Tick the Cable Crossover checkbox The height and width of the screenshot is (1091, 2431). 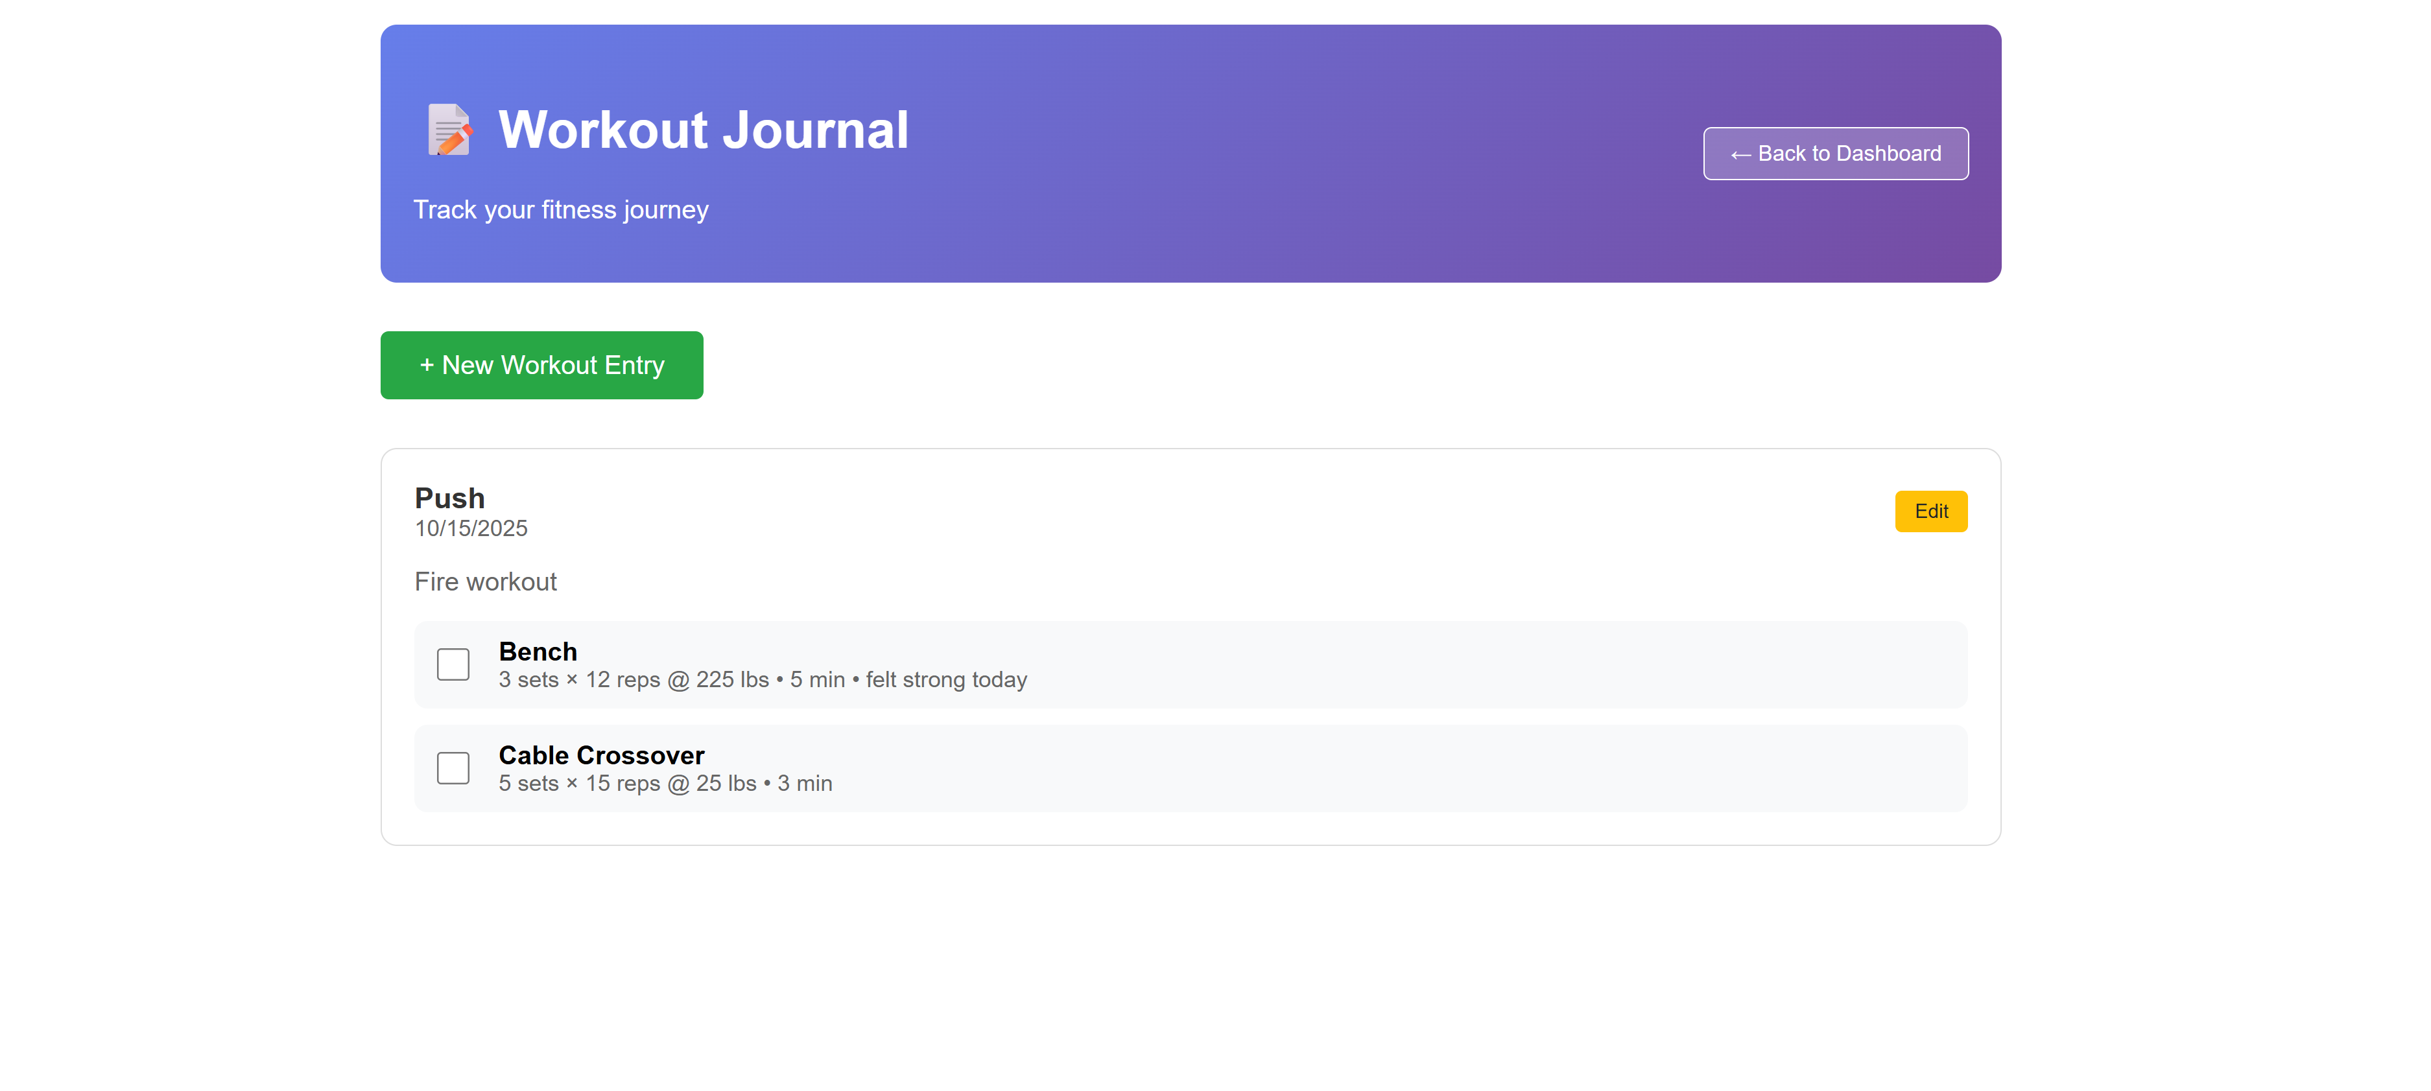point(453,768)
